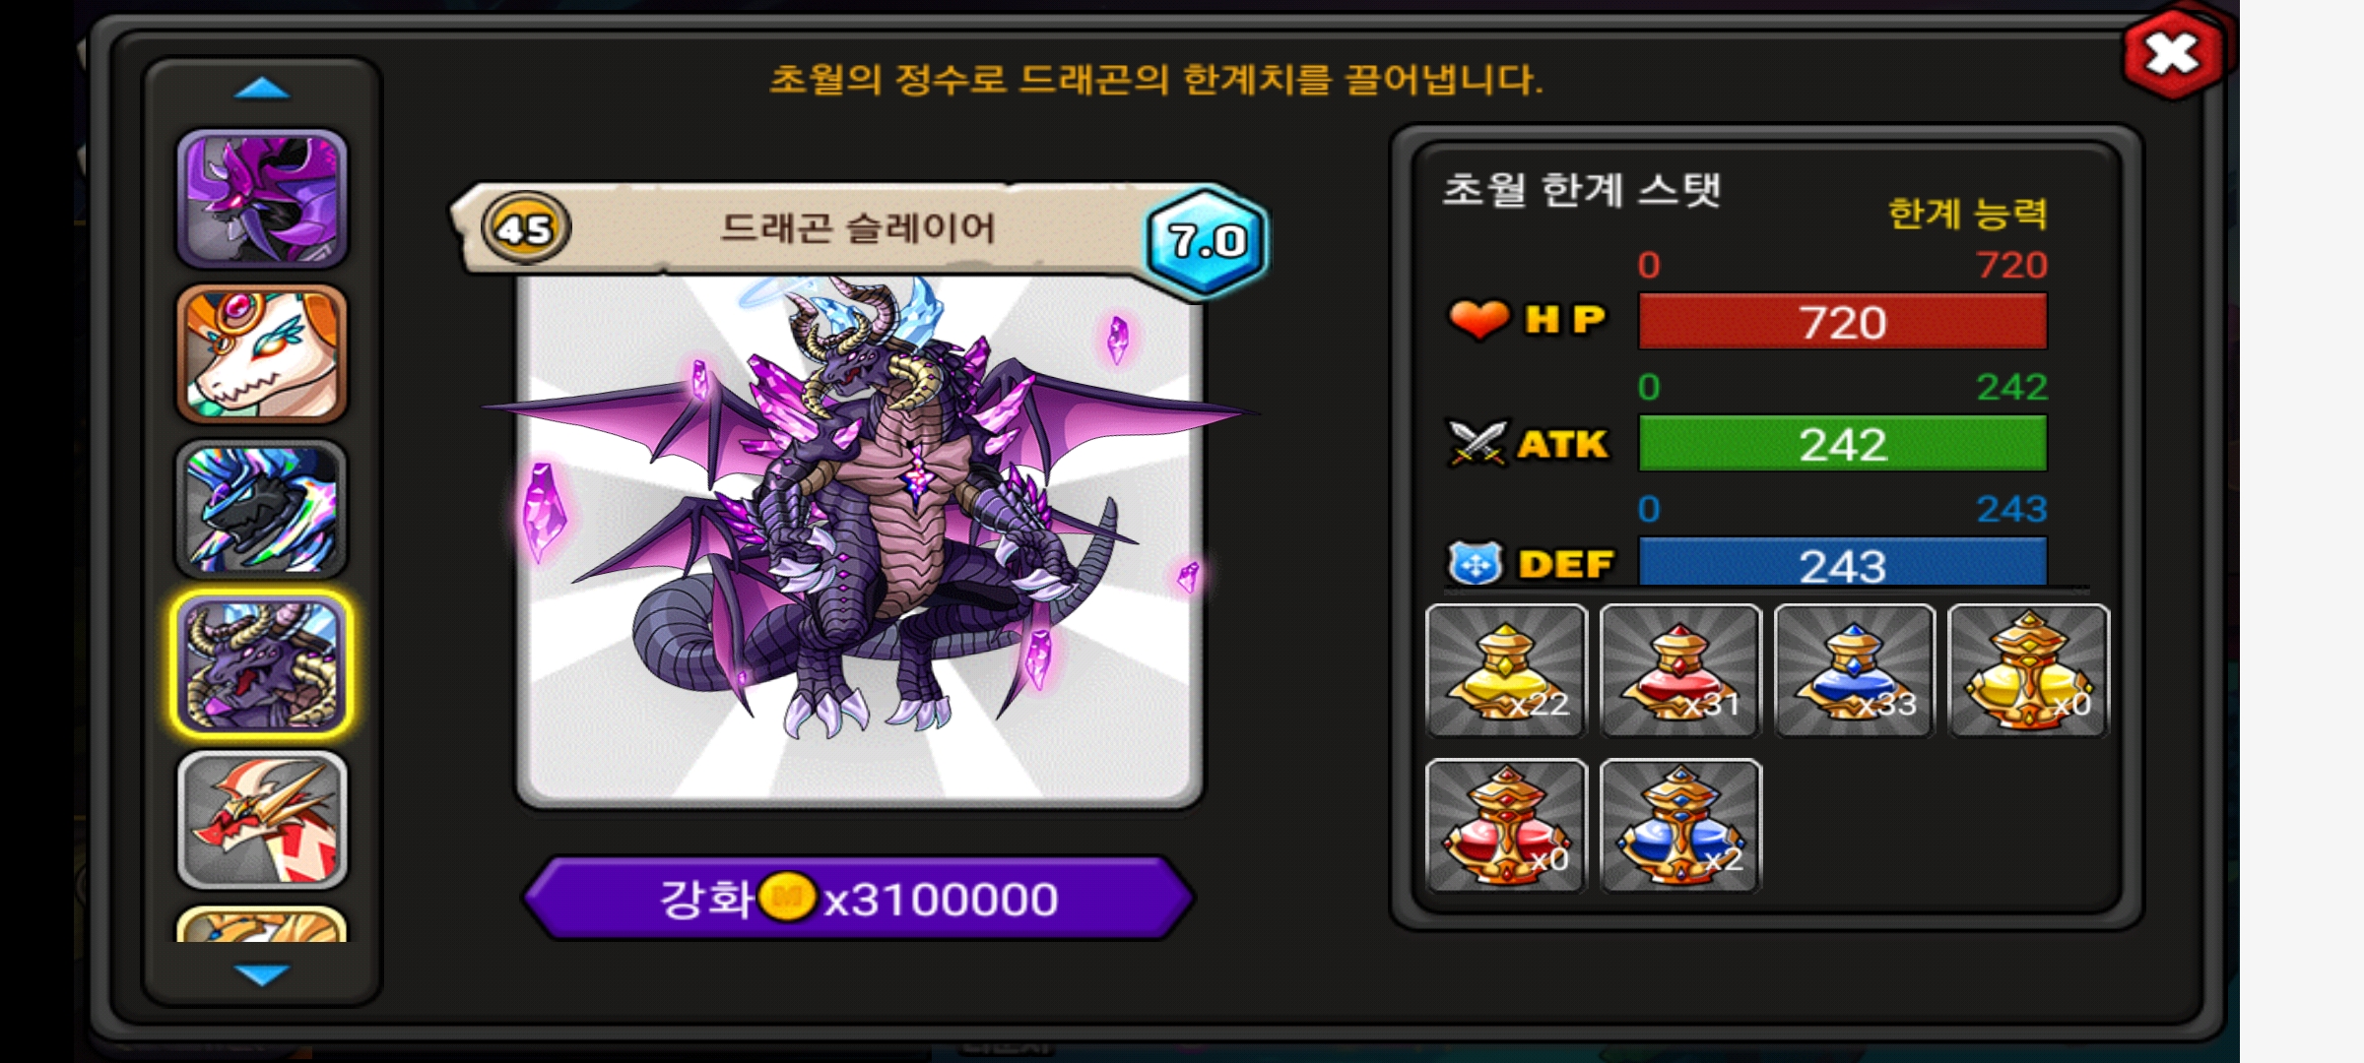Choose the highlighted horned dark dragon portrait
The image size is (2364, 1063).
tap(262, 664)
